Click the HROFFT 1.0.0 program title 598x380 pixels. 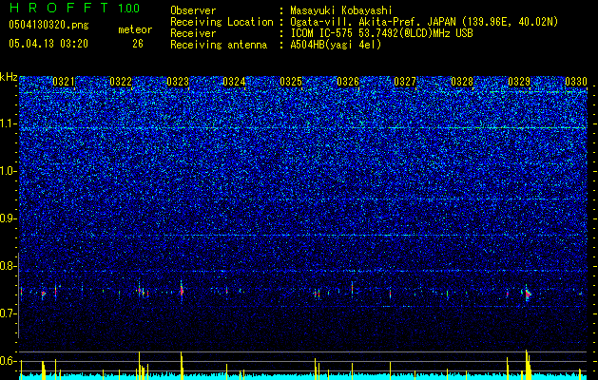[74, 8]
